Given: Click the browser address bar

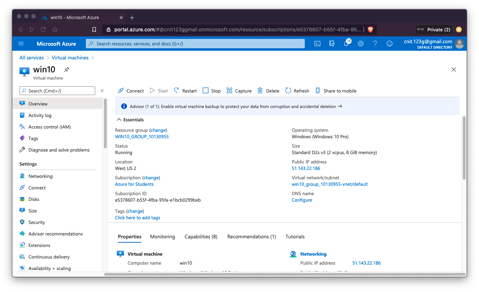Looking at the screenshot, I should (238, 30).
